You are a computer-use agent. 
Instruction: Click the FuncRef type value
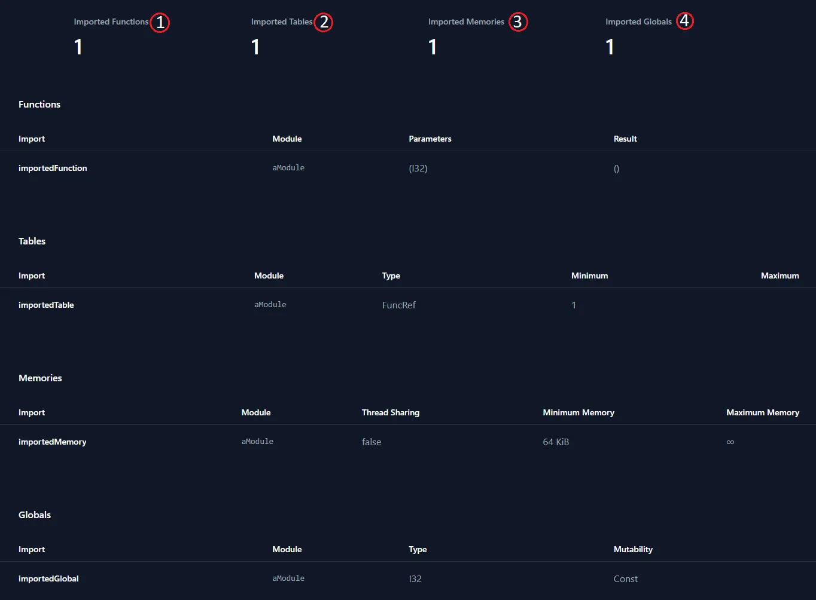click(x=398, y=305)
